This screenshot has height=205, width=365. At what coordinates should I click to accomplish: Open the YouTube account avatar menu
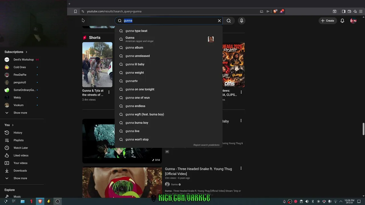click(353, 20)
